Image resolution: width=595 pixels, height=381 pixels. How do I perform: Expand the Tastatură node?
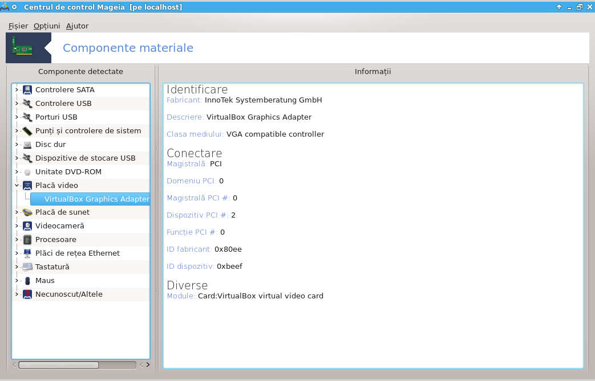[x=17, y=267]
